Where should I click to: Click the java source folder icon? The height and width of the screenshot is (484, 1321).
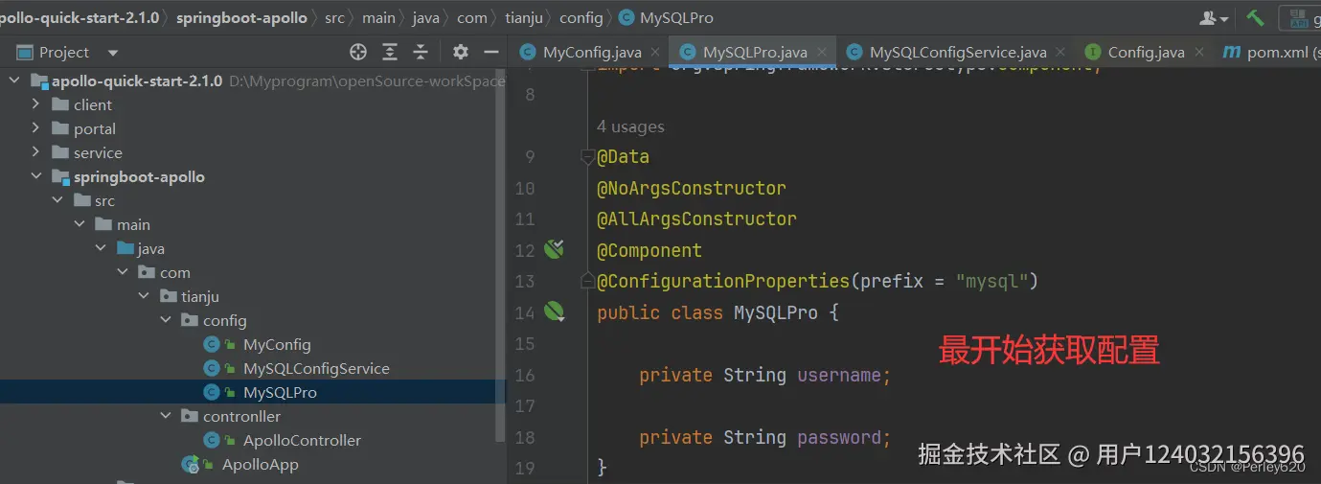[125, 248]
